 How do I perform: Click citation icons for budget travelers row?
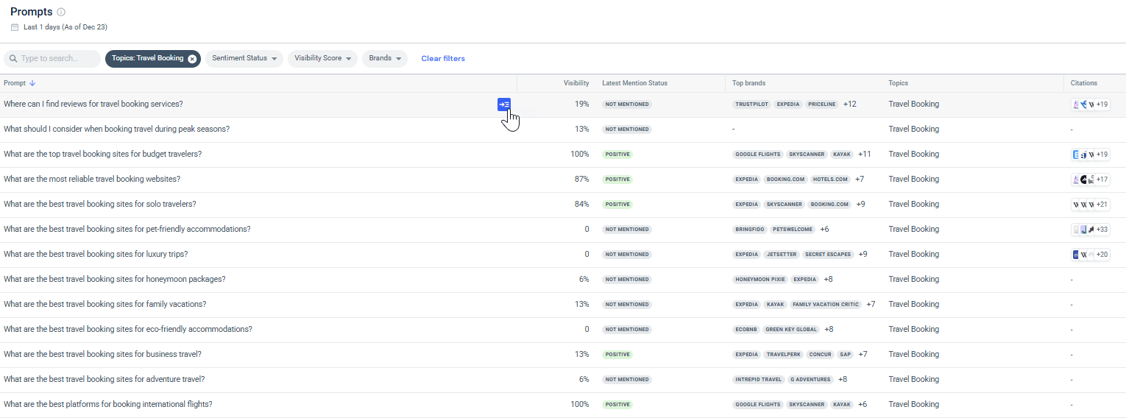(x=1090, y=155)
